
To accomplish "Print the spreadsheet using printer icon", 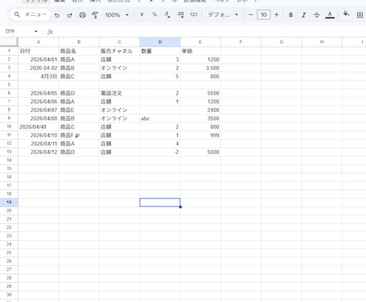I will click(83, 15).
